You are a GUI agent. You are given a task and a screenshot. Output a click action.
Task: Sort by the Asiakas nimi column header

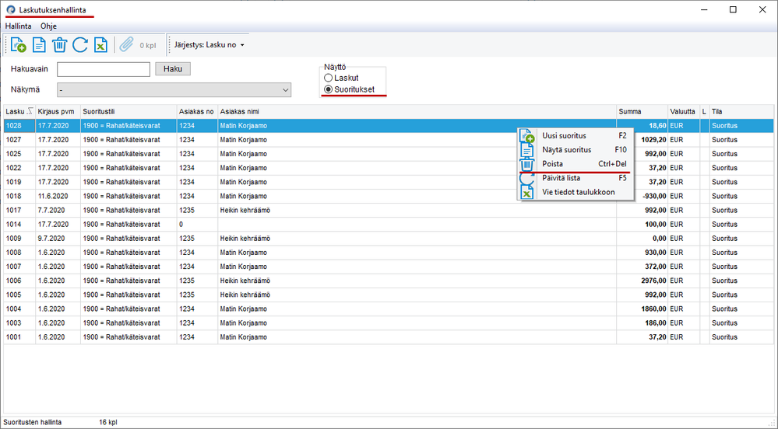(x=417, y=111)
